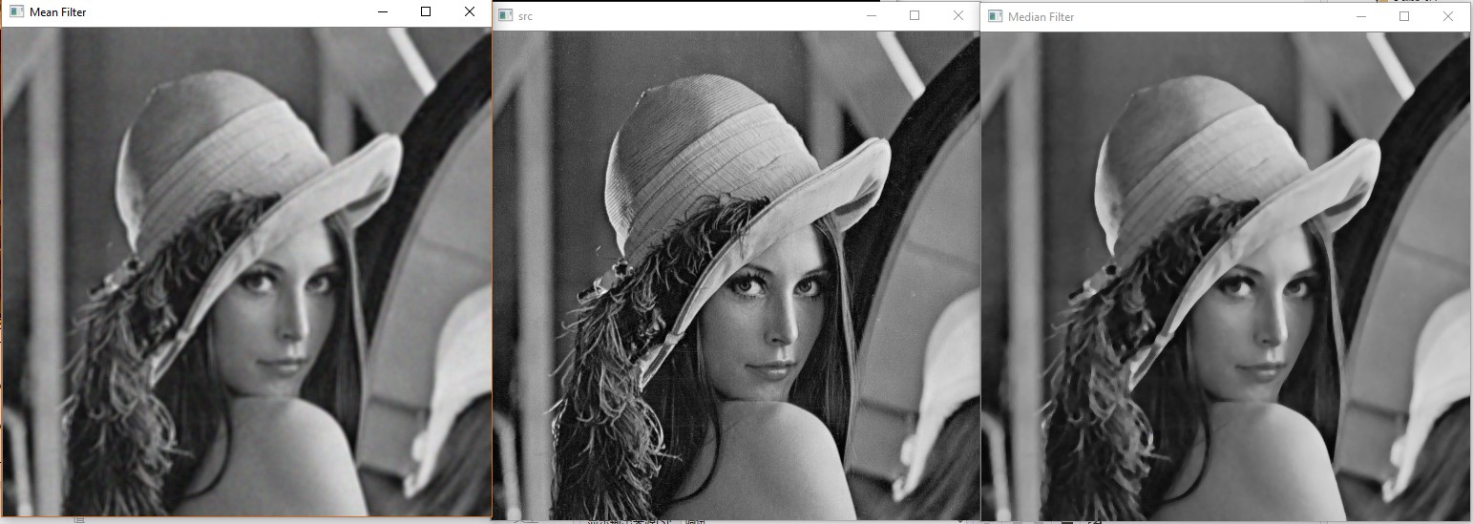
Task: Click the Mean Filter window icon
Action: click(x=16, y=12)
